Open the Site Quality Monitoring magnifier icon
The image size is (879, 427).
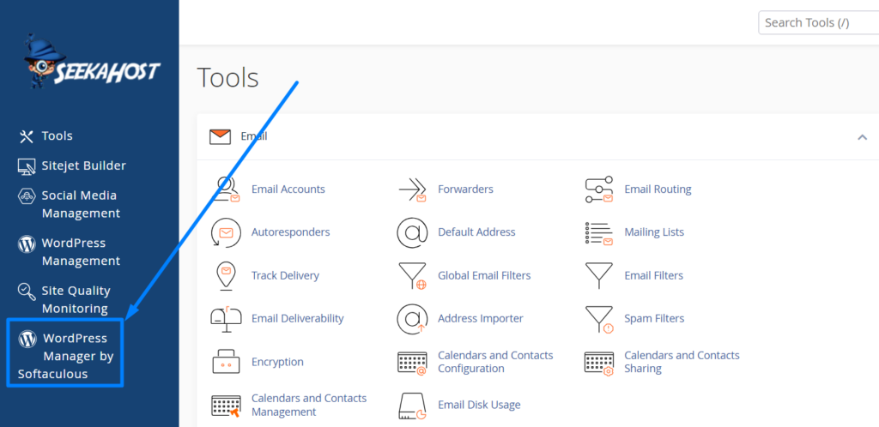coord(27,291)
